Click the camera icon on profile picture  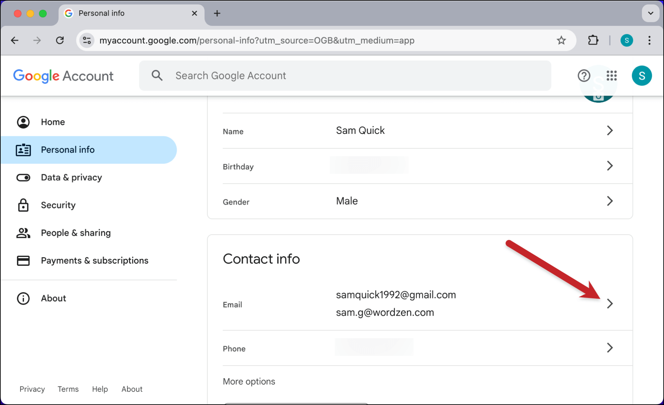tap(599, 97)
